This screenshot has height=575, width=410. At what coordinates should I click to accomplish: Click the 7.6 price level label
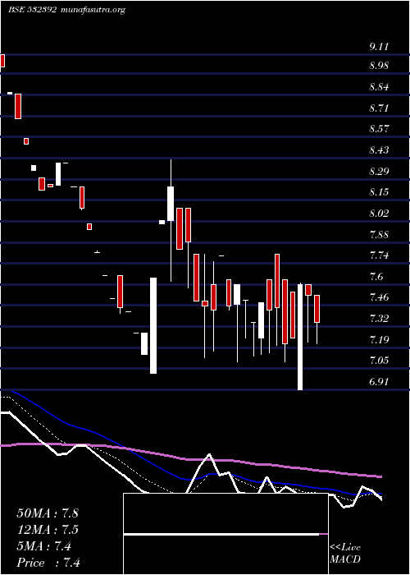coord(376,276)
